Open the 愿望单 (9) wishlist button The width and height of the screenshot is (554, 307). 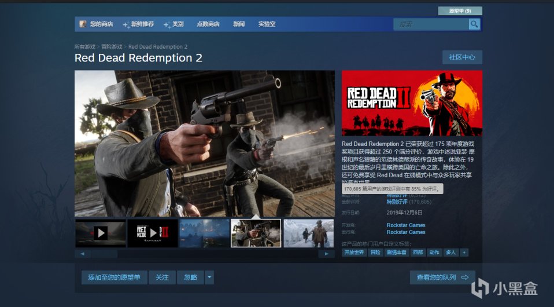coord(460,11)
